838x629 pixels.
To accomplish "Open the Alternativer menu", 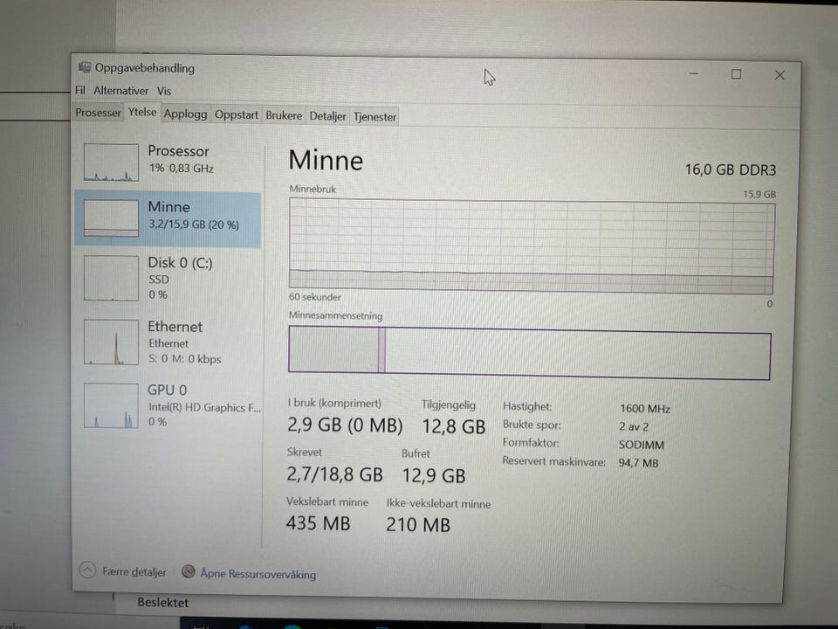I will pyautogui.click(x=120, y=90).
